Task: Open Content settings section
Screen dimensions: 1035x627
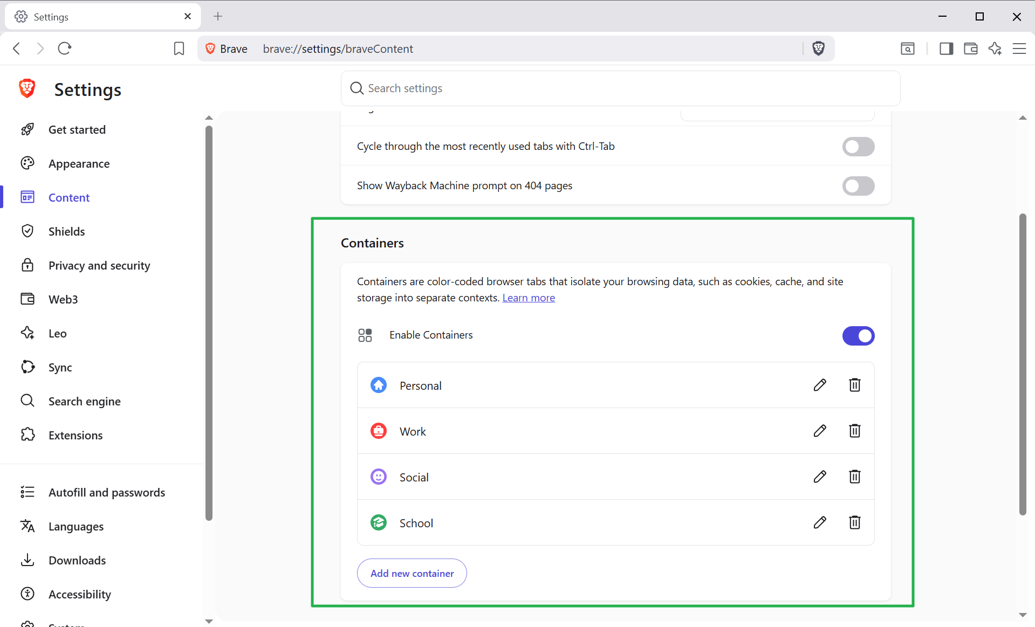Action: pos(69,197)
